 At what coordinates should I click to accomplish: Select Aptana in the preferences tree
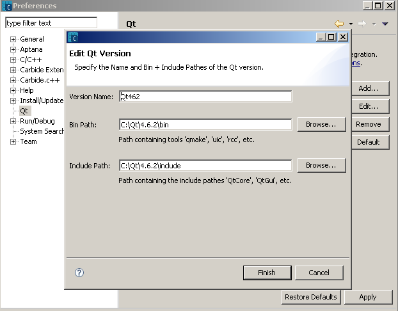pos(31,49)
